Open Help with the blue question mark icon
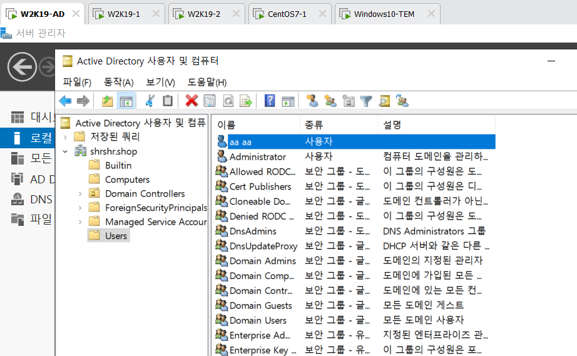Screen dimensions: 577x356 (x=270, y=101)
